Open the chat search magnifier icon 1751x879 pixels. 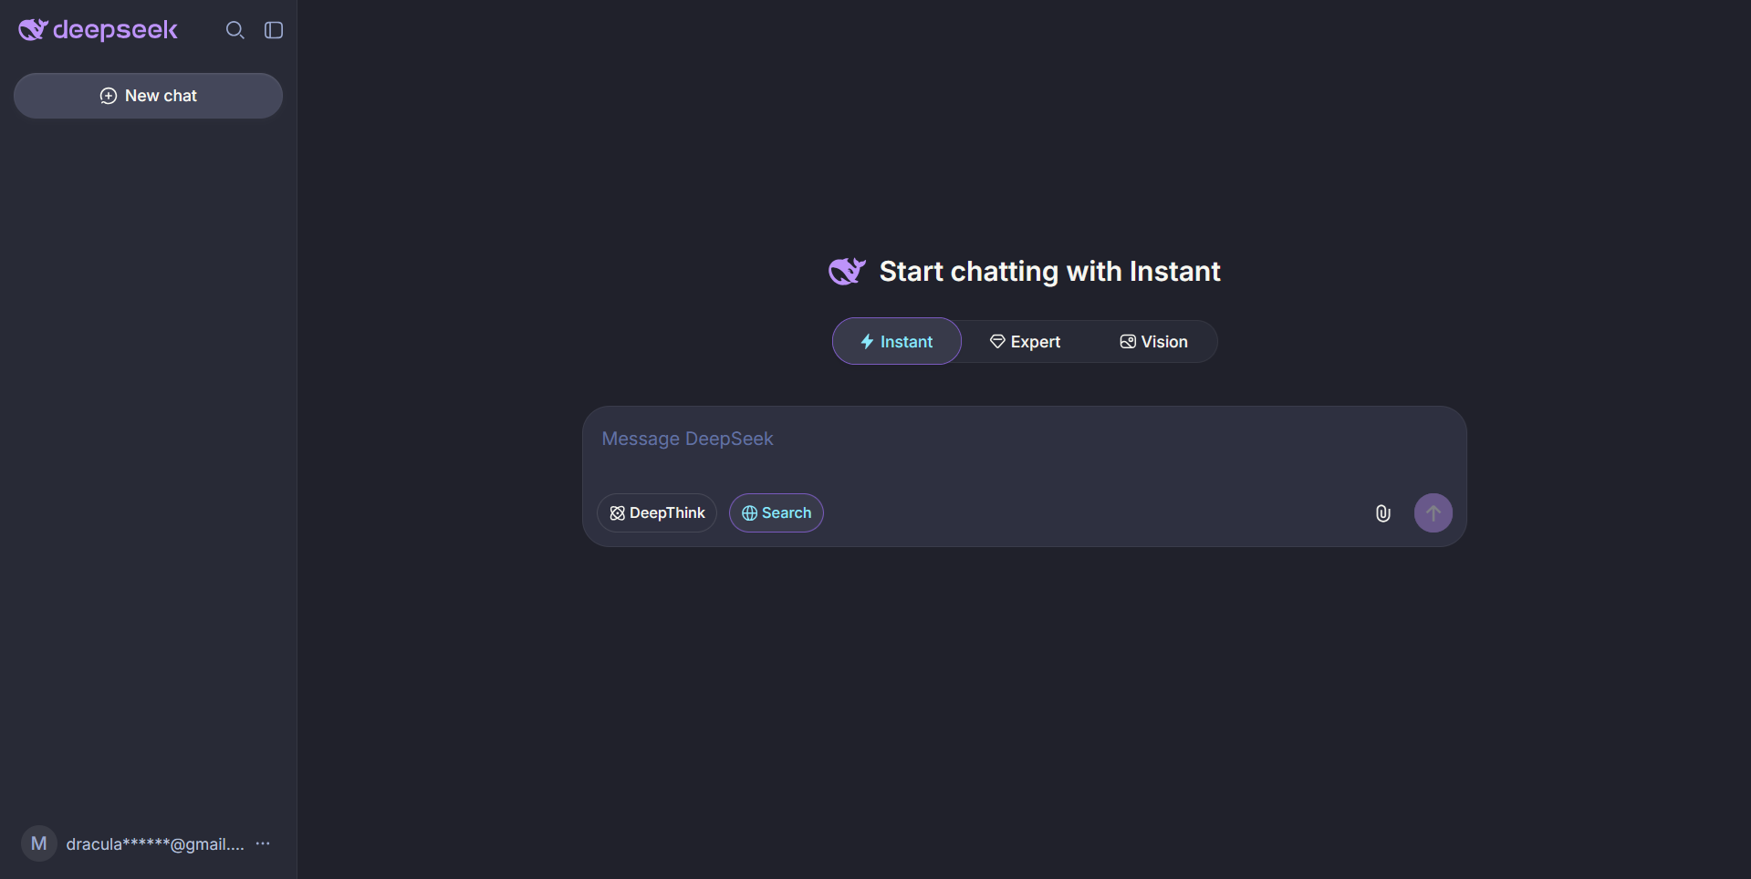click(235, 30)
